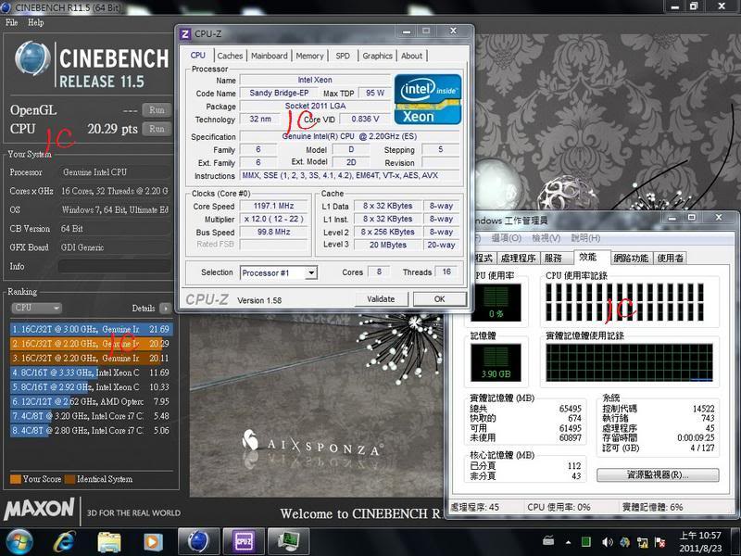Open Windows Media Player taskbar icon
Image resolution: width=741 pixels, height=556 pixels.
[x=152, y=542]
